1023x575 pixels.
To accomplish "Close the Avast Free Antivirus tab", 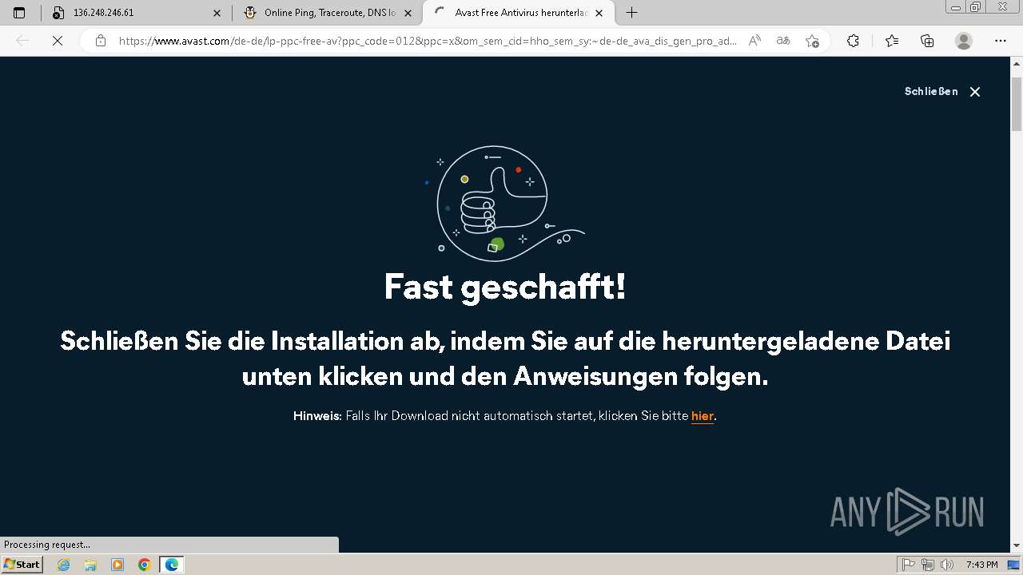I will click(600, 13).
